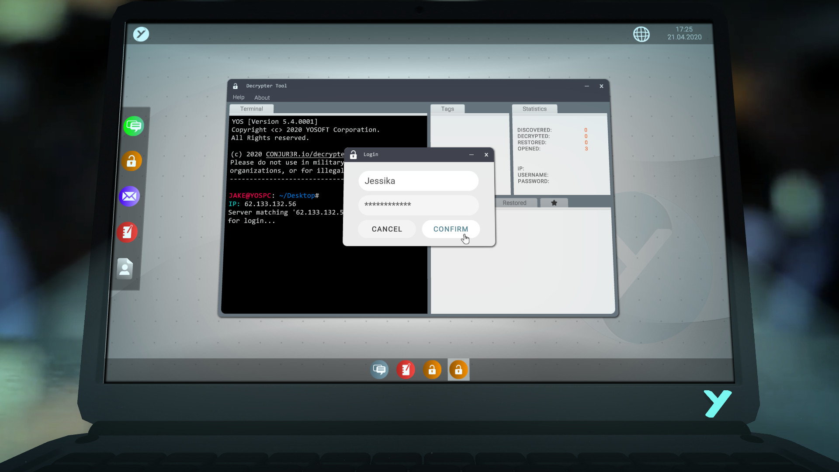The width and height of the screenshot is (839, 472).
Task: Click the highlighted active lock taskbar icon
Action: tap(458, 370)
